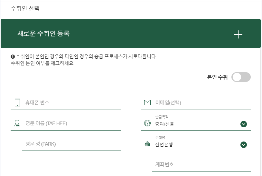Click the 본인 수취 label text
262x176 pixels.
pyautogui.click(x=217, y=77)
